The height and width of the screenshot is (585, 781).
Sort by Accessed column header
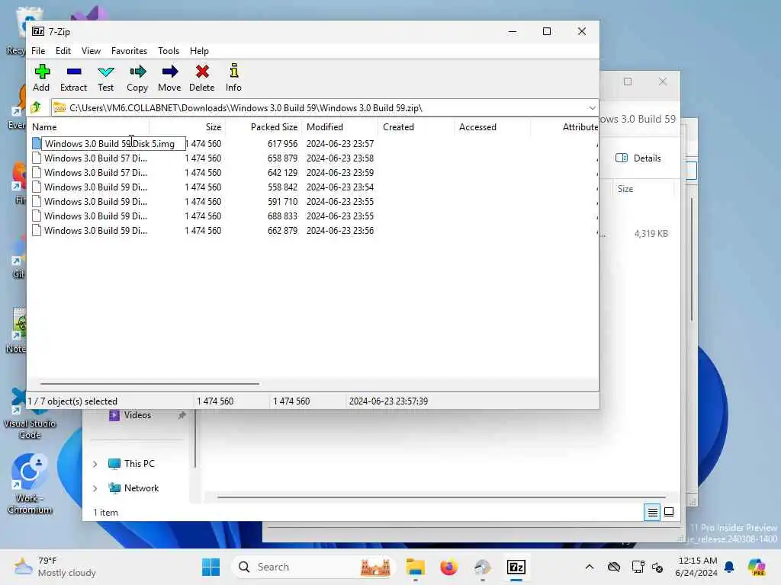[492, 127]
